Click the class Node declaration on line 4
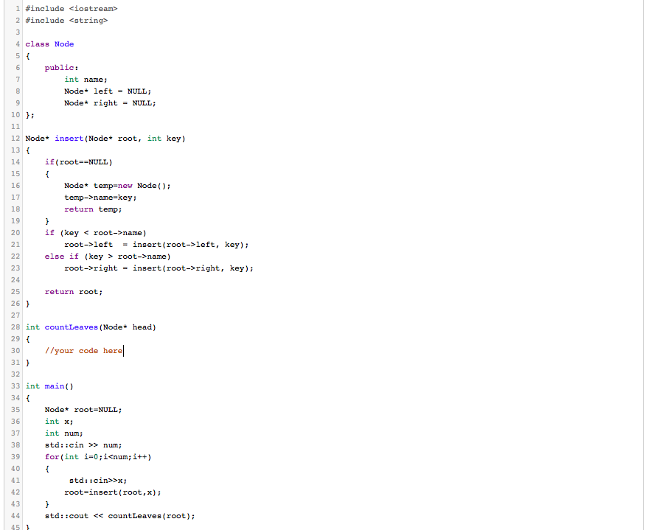This screenshot has width=654, height=530. point(50,43)
